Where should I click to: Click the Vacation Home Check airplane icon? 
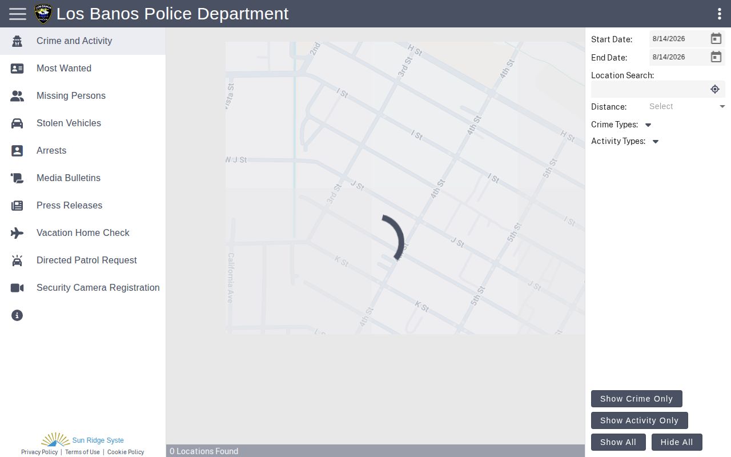pyautogui.click(x=17, y=233)
